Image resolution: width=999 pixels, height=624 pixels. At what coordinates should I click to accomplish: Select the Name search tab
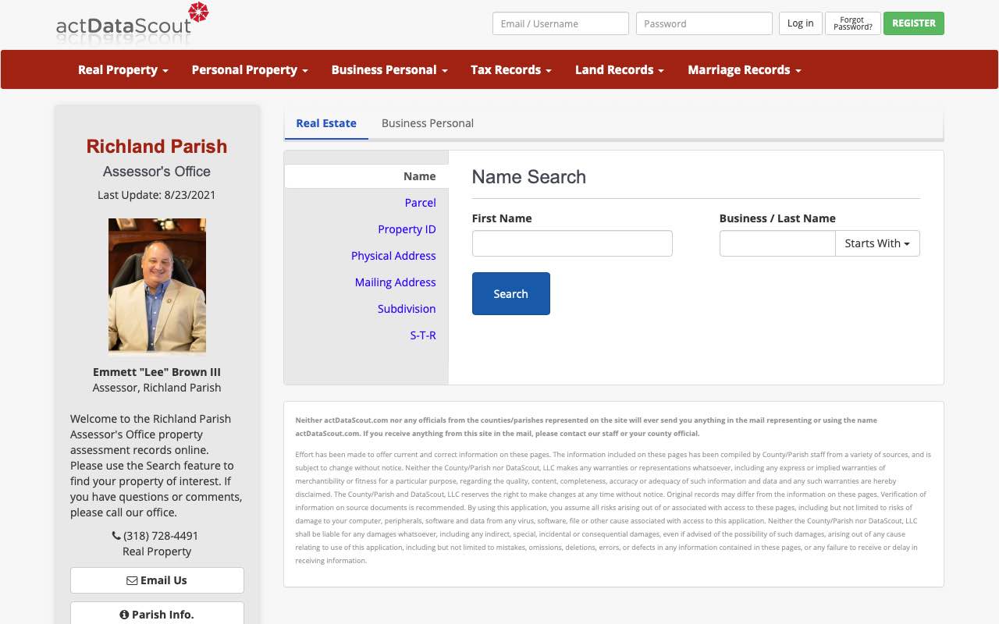coord(419,176)
